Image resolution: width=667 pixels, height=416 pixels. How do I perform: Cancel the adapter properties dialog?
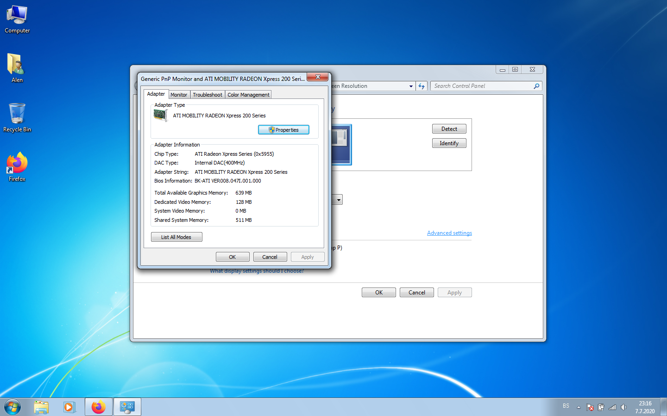[270, 257]
